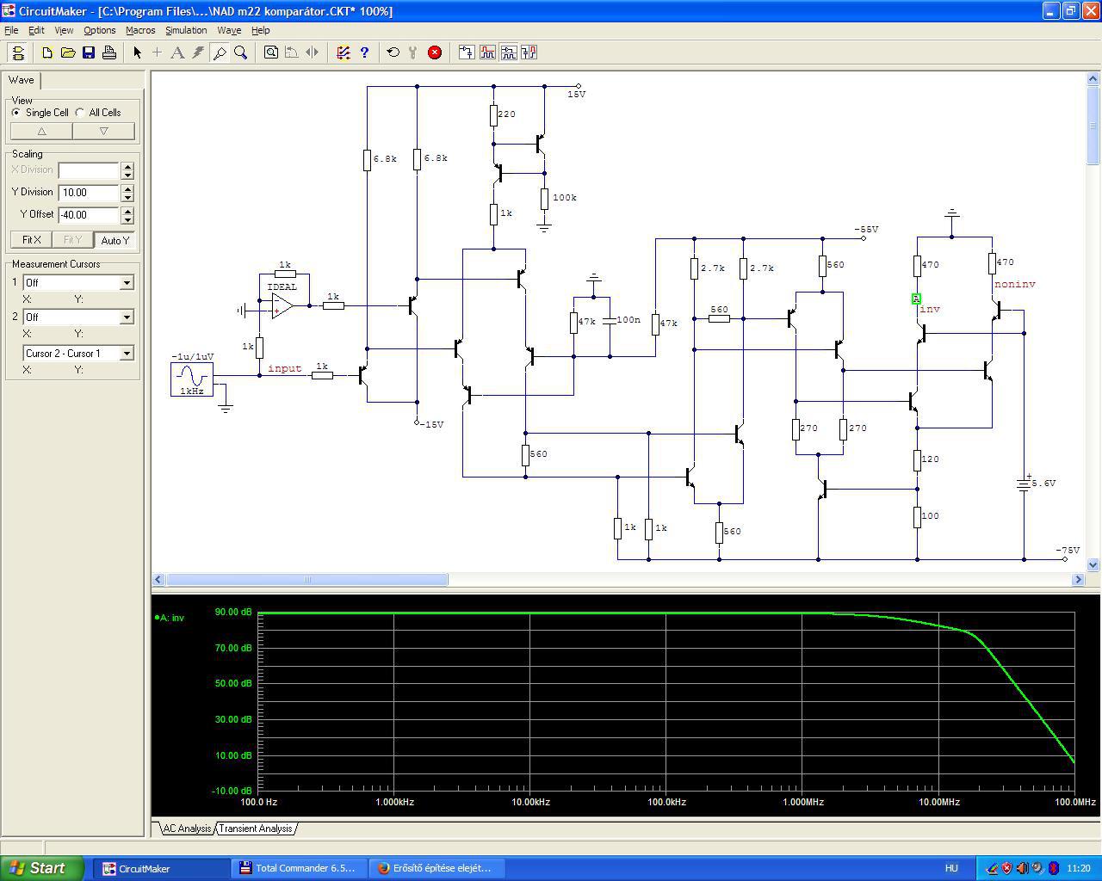Open the yellow folder Open file icon

click(x=68, y=52)
